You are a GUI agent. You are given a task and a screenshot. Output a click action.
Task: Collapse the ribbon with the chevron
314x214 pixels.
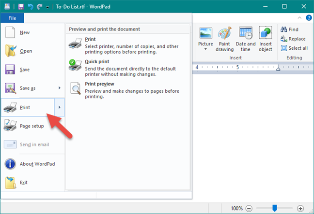(299, 18)
